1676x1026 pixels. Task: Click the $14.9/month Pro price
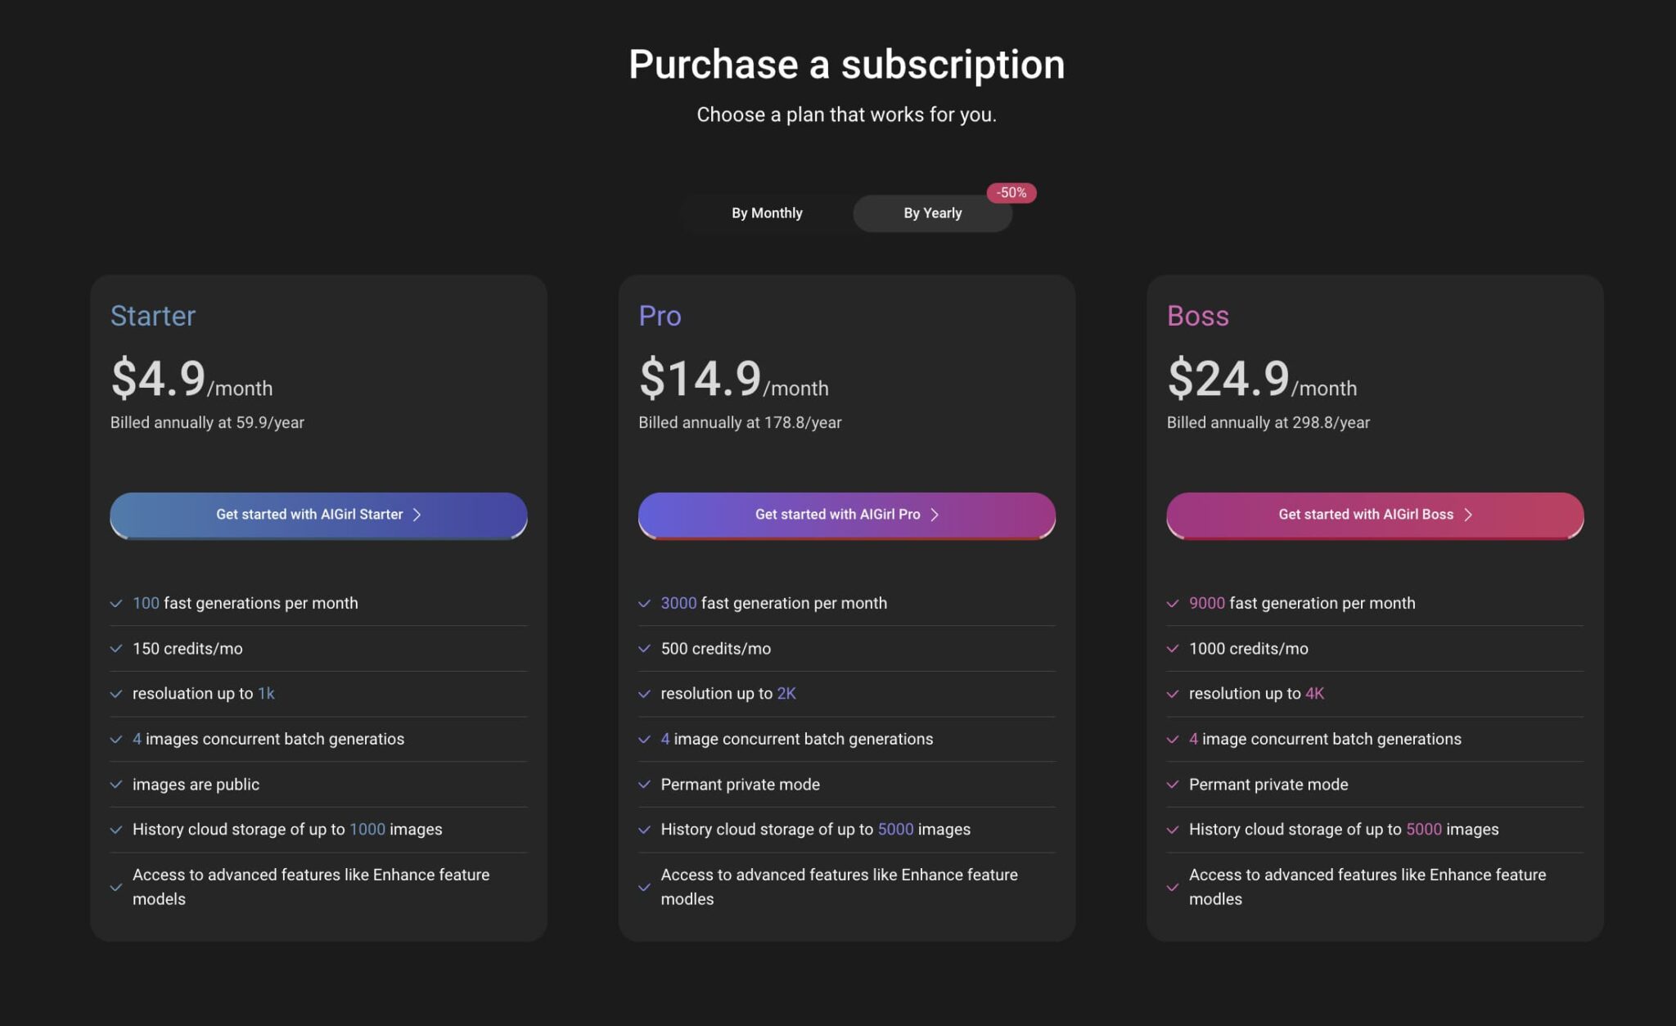(733, 380)
